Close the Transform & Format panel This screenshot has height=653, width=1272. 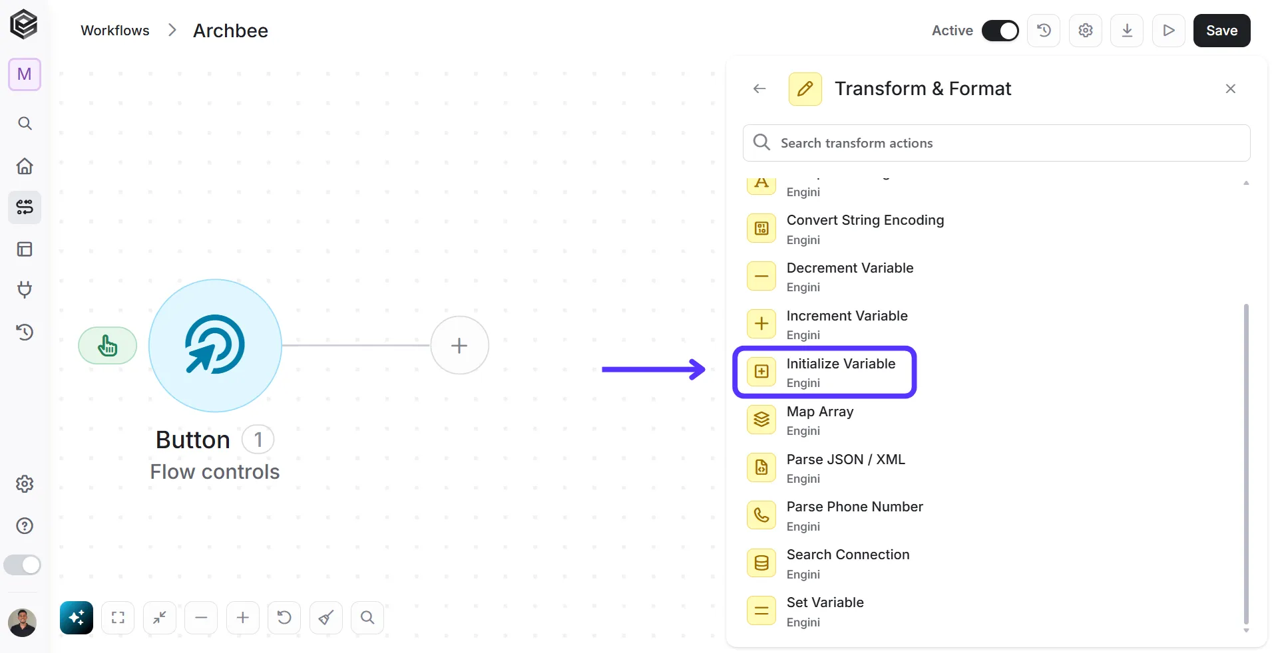(1230, 88)
